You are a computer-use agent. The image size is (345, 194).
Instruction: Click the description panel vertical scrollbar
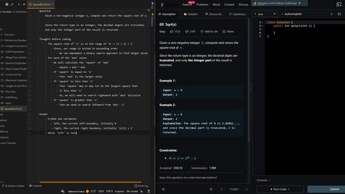click(x=249, y=80)
